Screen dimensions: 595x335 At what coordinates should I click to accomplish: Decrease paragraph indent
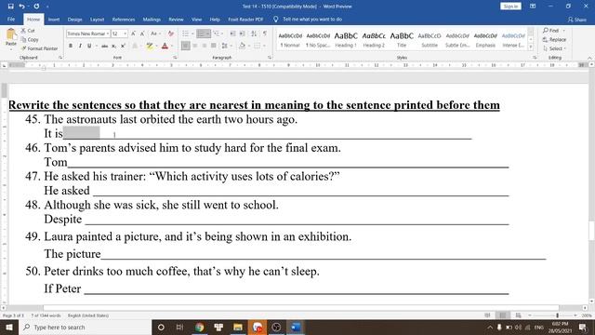tap(232, 33)
